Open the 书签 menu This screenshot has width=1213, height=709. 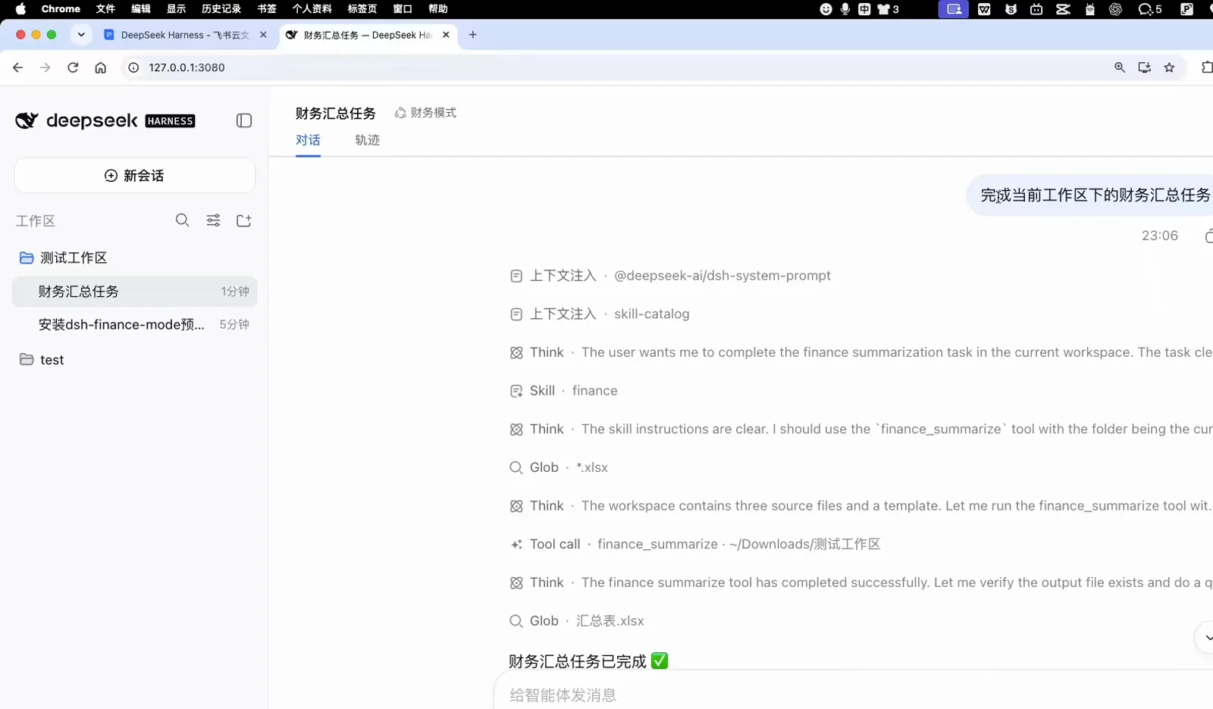[267, 9]
